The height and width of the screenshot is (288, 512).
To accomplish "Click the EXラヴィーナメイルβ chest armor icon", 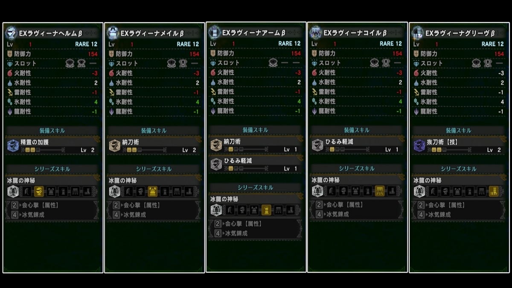I will [x=113, y=33].
